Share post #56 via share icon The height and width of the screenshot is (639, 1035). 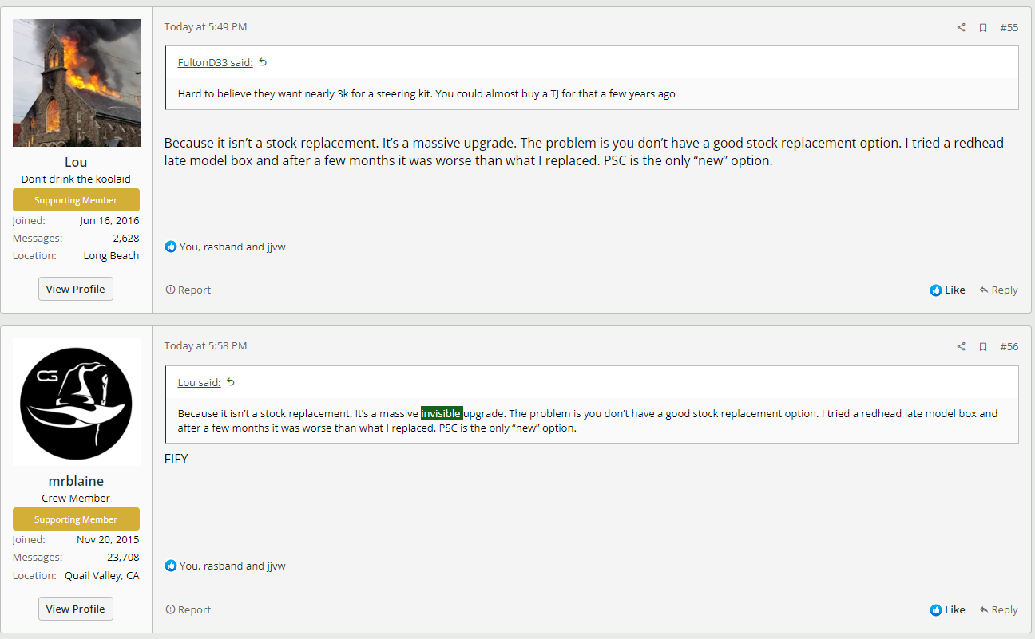coord(961,346)
